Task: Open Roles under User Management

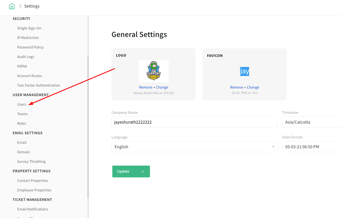Action: [x=22, y=123]
